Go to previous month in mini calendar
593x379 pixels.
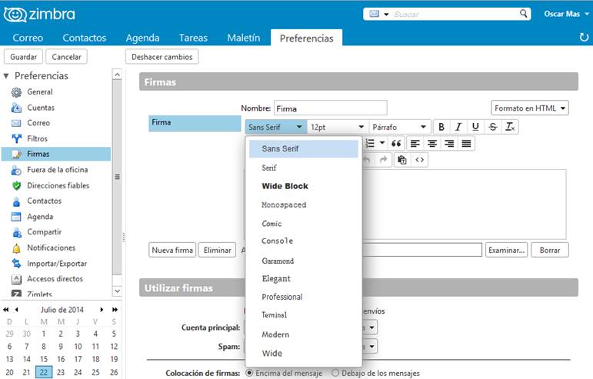[17, 310]
